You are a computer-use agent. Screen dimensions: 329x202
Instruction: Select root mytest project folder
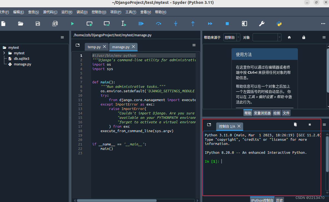pyautogui.click(x=14, y=47)
